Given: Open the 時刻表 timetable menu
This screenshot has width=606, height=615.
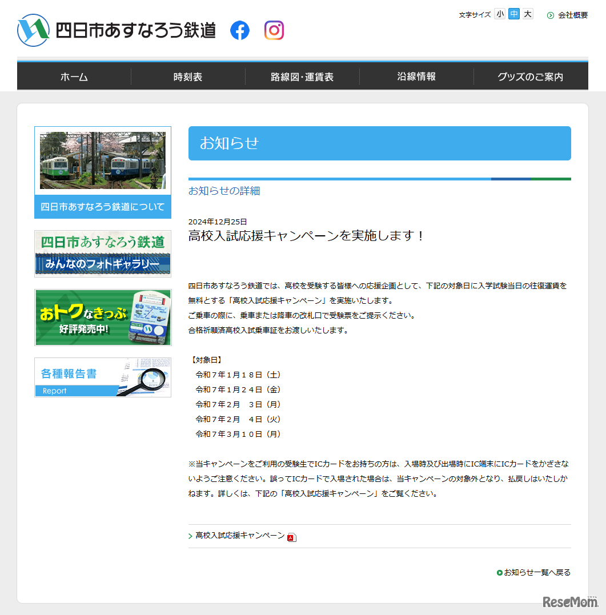Looking at the screenshot, I should (x=188, y=76).
